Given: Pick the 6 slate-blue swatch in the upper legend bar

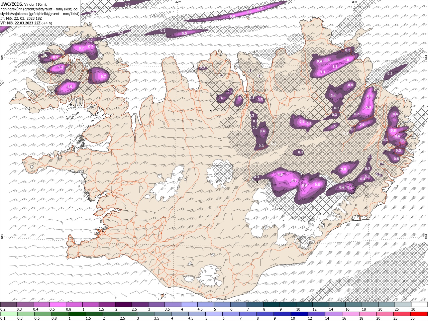Looking at the screenshot, I should (x=239, y=305).
